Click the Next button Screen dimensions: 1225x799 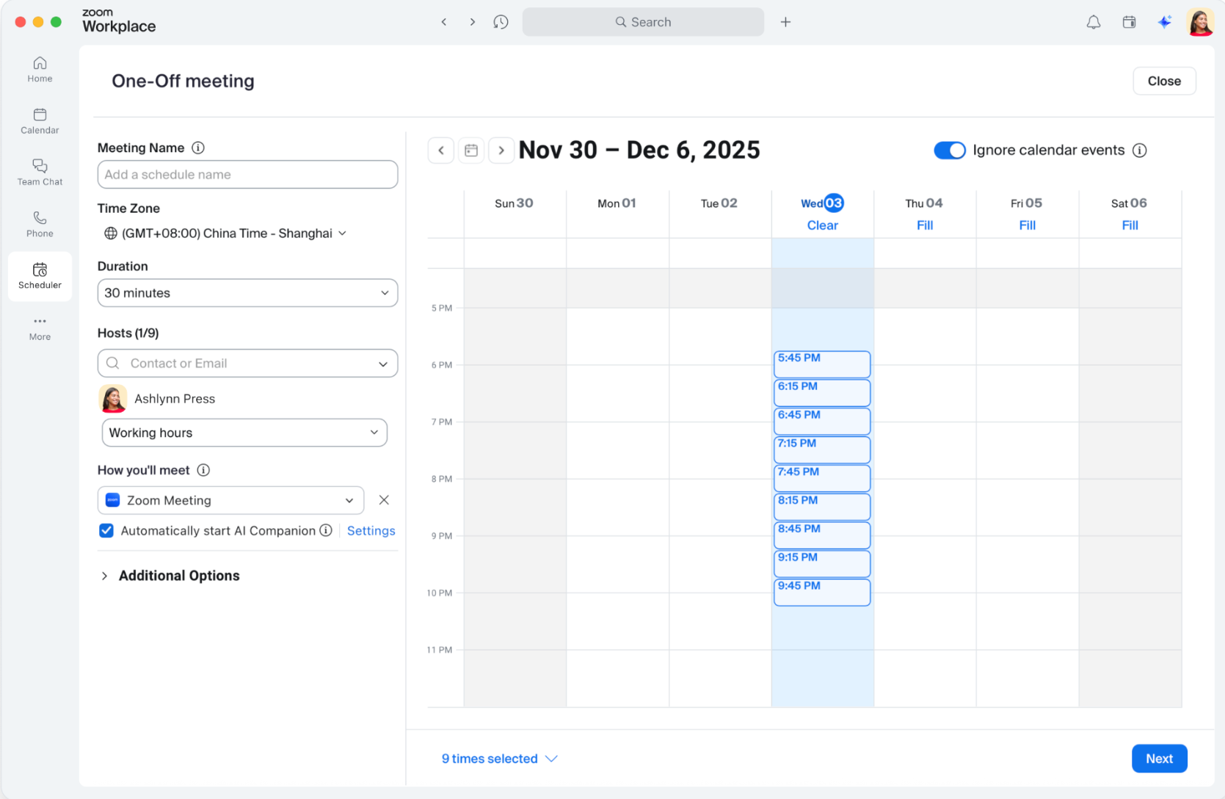[x=1159, y=758]
